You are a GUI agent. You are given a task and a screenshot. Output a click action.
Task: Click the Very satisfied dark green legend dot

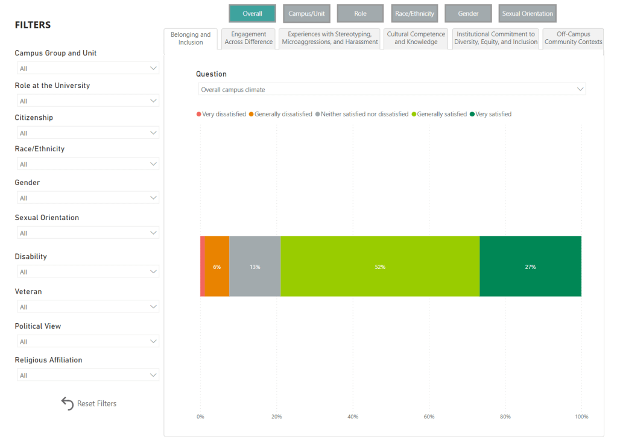tap(472, 114)
